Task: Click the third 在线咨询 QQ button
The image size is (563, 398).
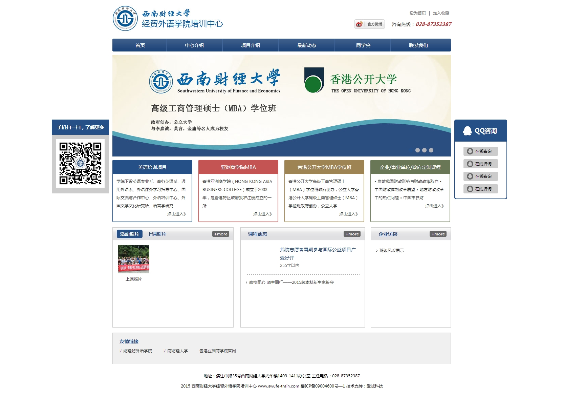Action: (x=480, y=176)
